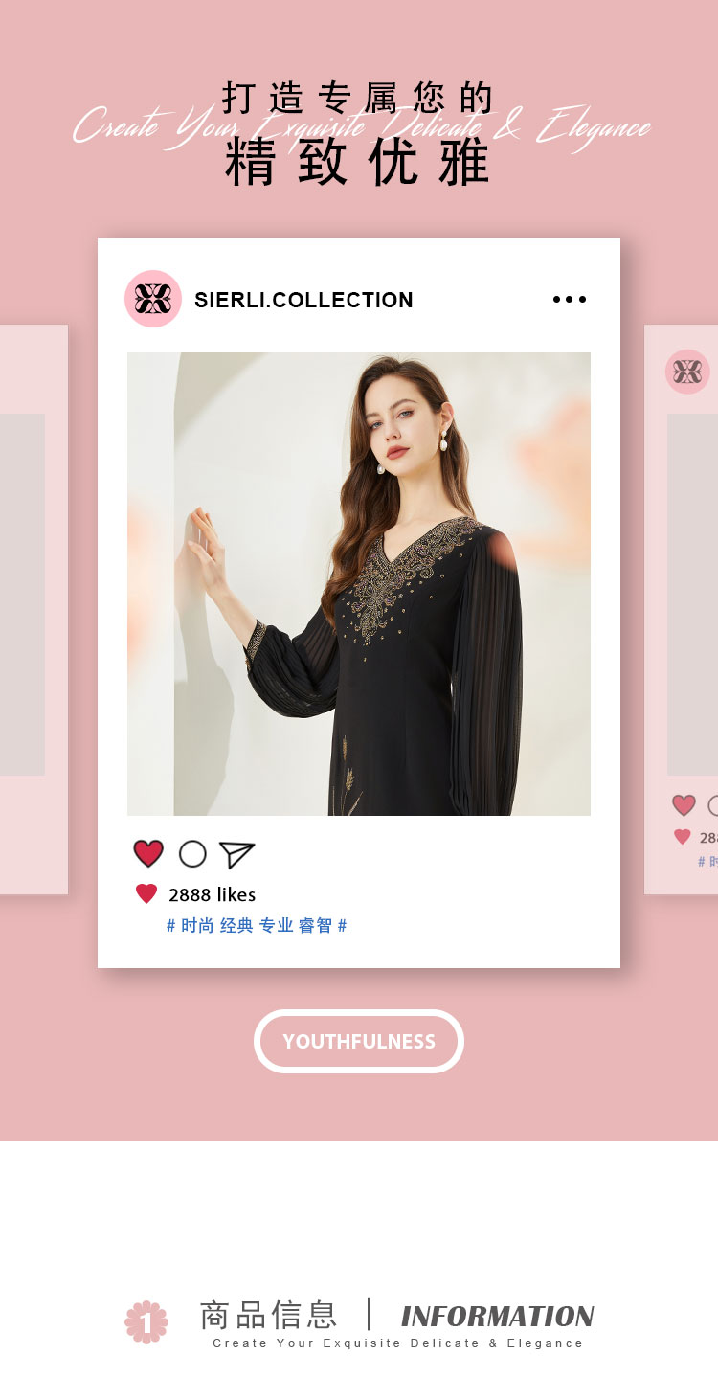The width and height of the screenshot is (718, 1399).
Task: Click the INFORMATION italic heading
Action: (x=498, y=1316)
